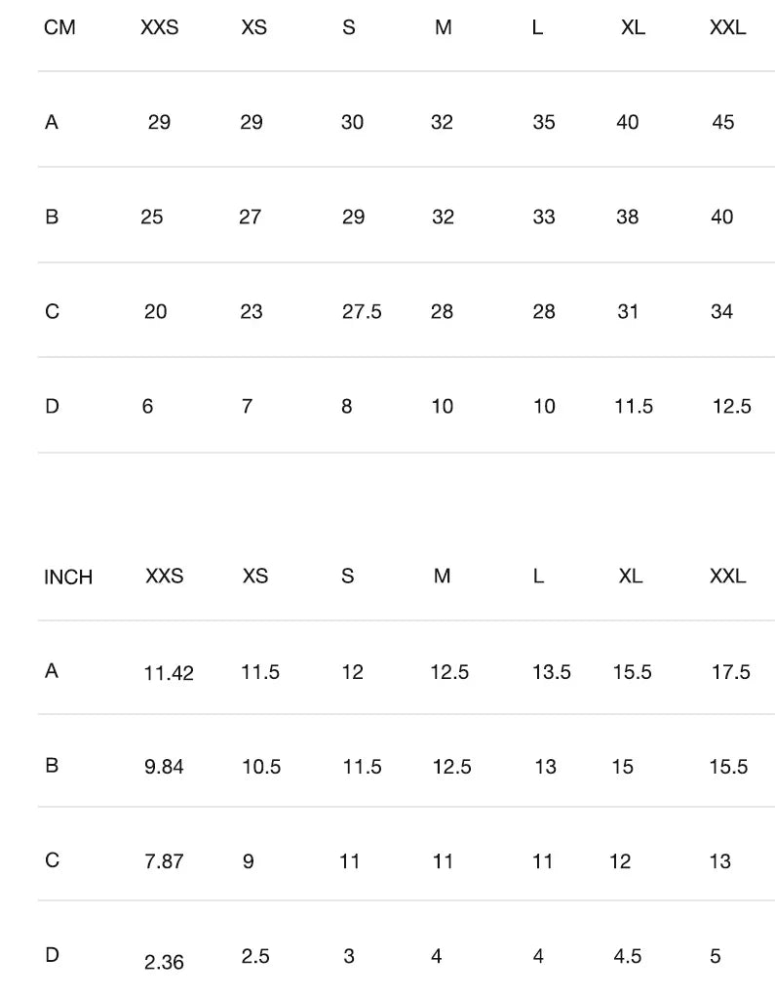Click the 11.42 measurement in INCH row A
The width and height of the screenshot is (775, 997).
(169, 673)
